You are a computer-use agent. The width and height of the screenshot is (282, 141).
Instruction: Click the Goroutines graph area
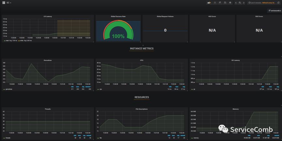click(x=48, y=73)
